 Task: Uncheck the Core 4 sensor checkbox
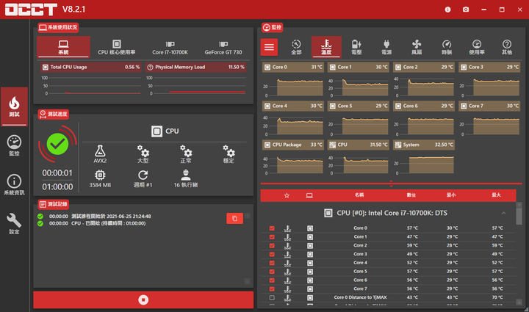click(x=272, y=263)
